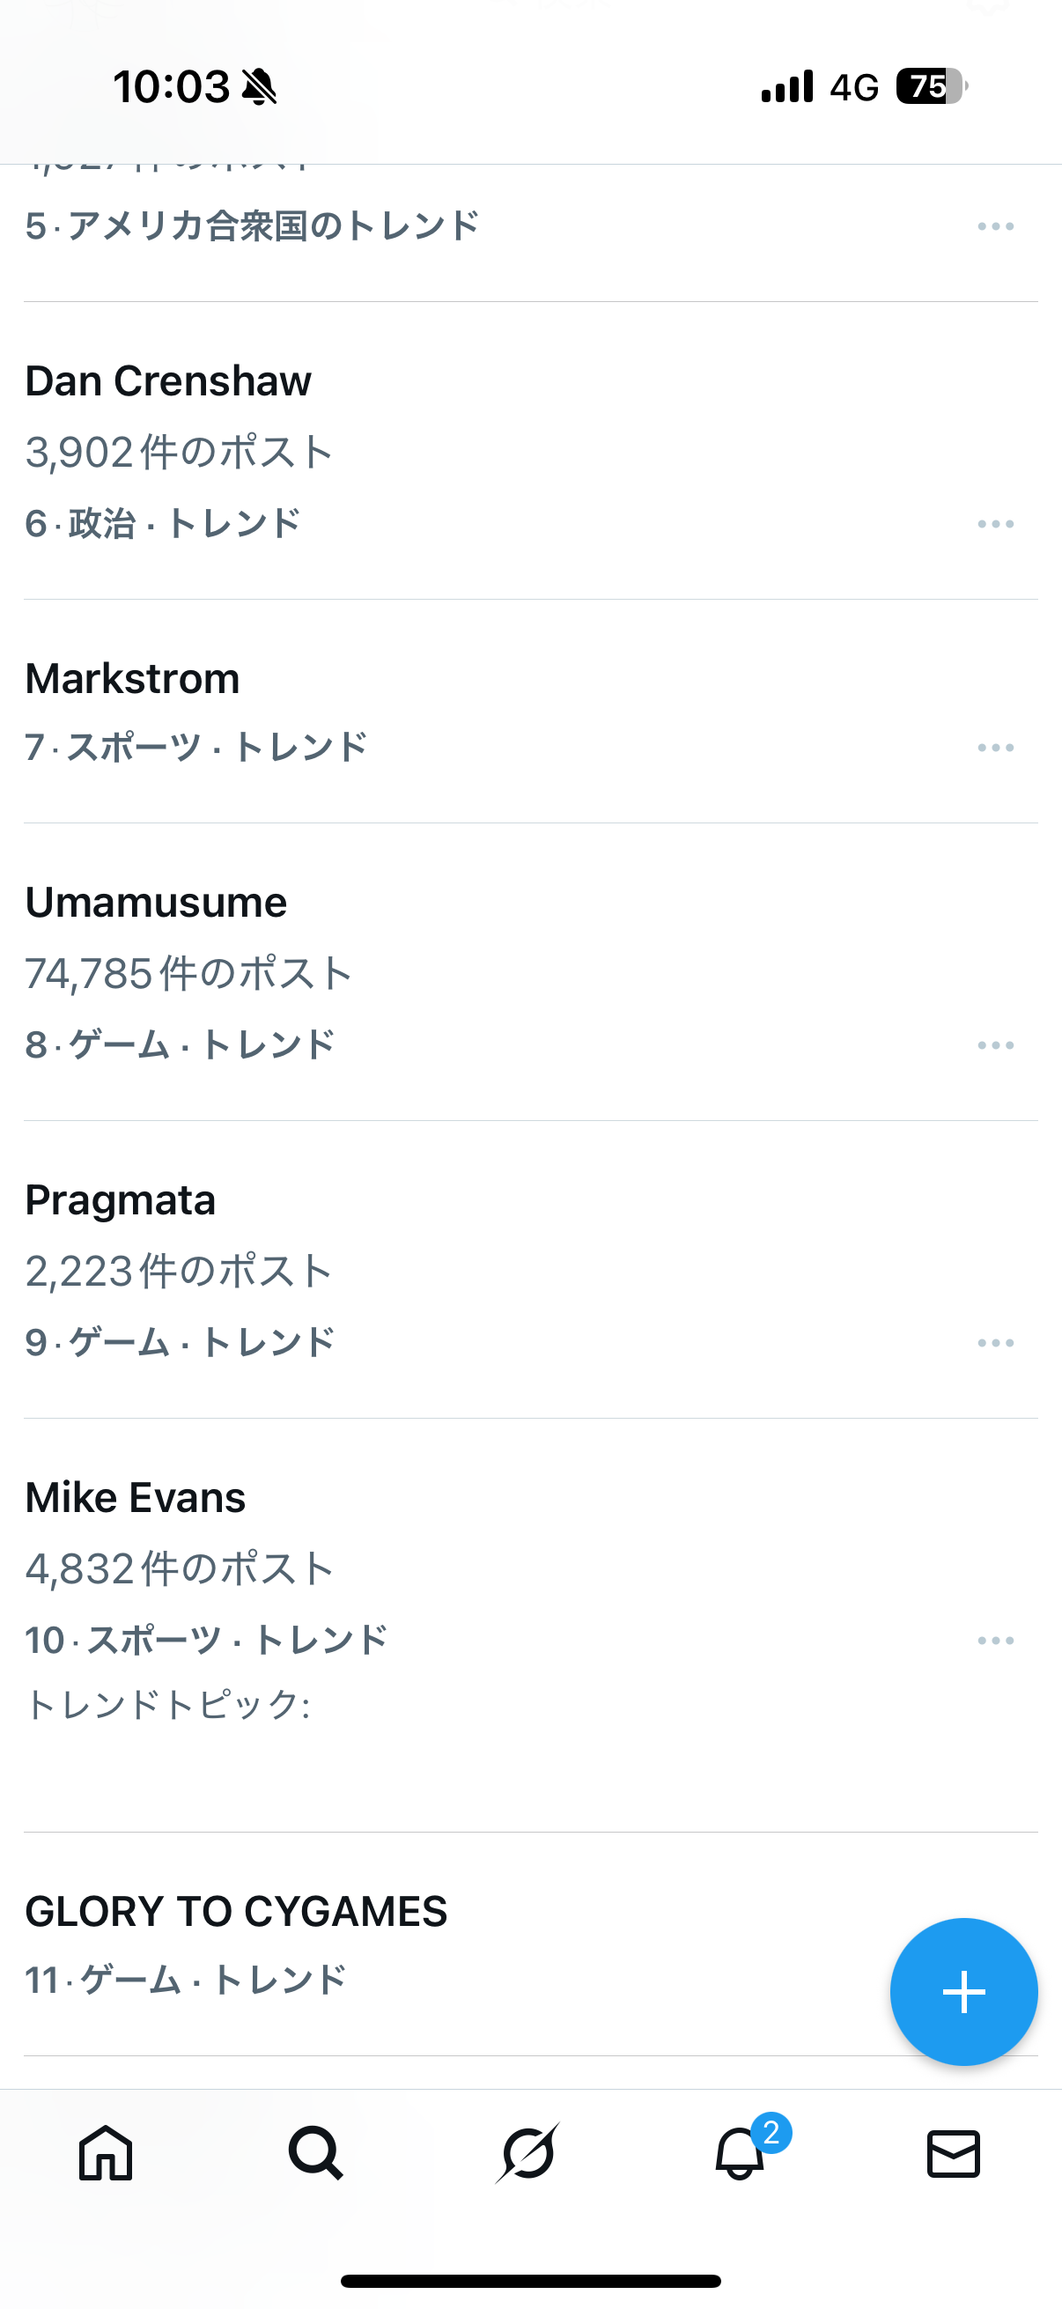Open more options for Mike Evans trend
Image resolution: width=1062 pixels, height=2309 pixels.
coord(996,1641)
